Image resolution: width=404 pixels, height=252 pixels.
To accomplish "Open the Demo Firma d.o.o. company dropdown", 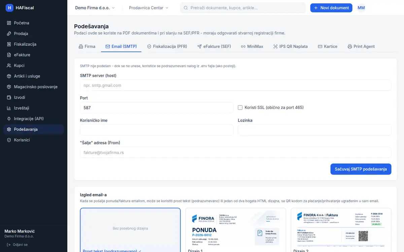I will tap(95, 8).
